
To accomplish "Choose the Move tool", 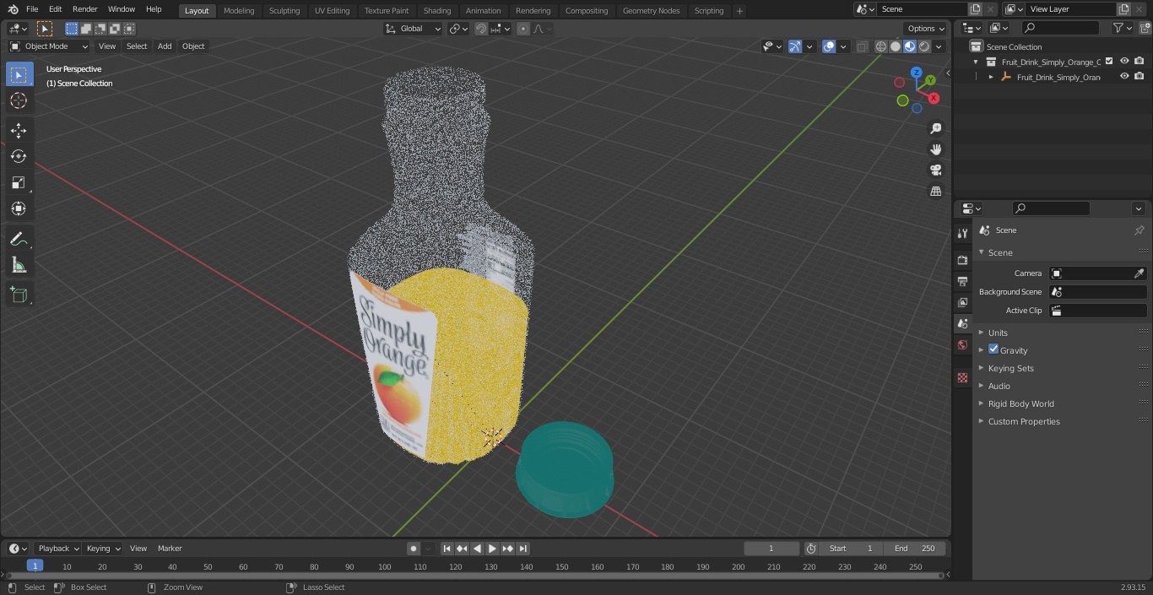I will pyautogui.click(x=19, y=130).
